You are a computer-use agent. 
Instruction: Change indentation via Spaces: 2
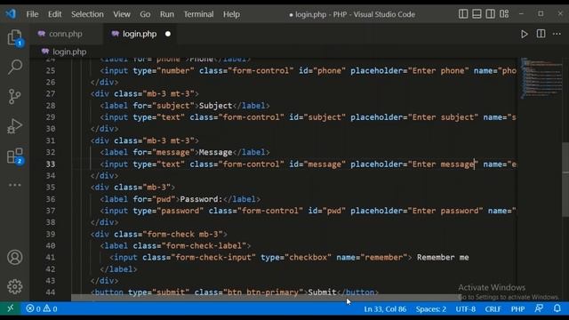430,308
